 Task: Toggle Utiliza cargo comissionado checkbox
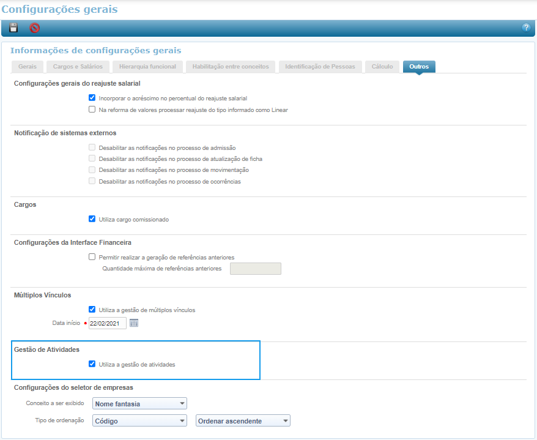92,219
